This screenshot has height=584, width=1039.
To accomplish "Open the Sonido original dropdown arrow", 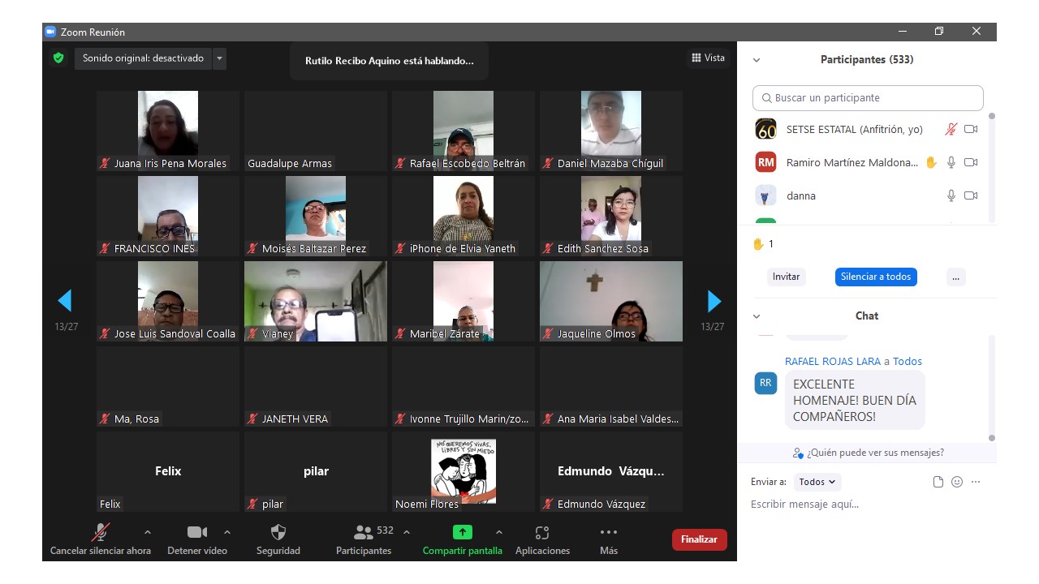I will 219,58.
